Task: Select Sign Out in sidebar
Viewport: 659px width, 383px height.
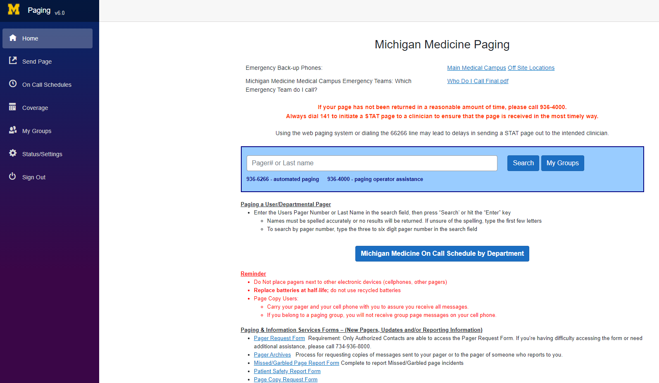Action: click(x=48, y=177)
